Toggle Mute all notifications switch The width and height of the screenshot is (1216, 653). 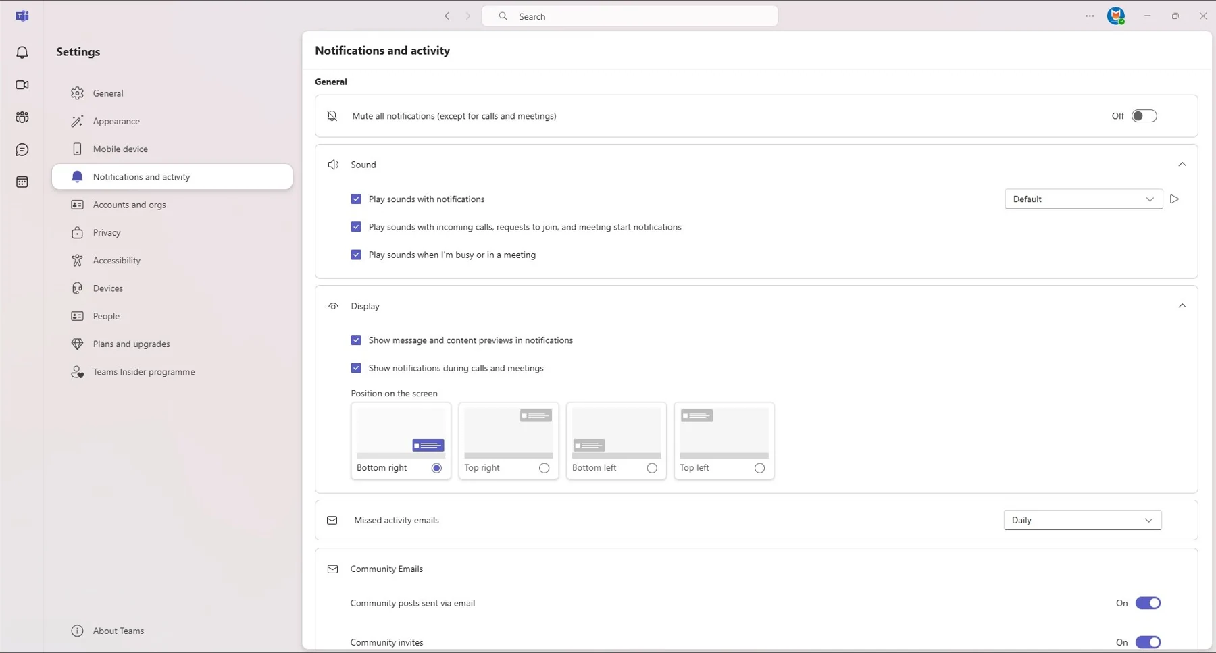[x=1144, y=116]
